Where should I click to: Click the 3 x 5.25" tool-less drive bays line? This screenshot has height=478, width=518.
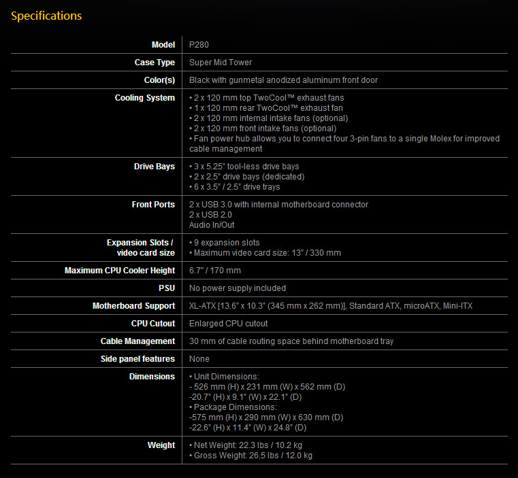244,167
